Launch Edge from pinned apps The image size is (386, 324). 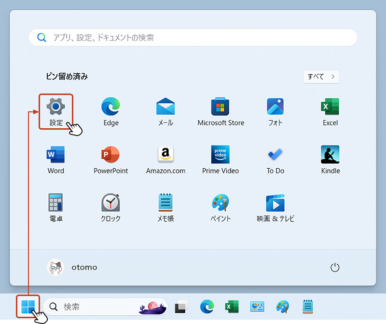[111, 112]
